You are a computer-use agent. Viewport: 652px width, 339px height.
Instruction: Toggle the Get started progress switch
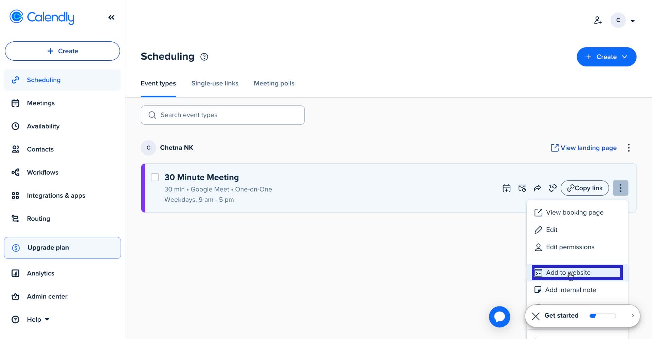point(602,316)
